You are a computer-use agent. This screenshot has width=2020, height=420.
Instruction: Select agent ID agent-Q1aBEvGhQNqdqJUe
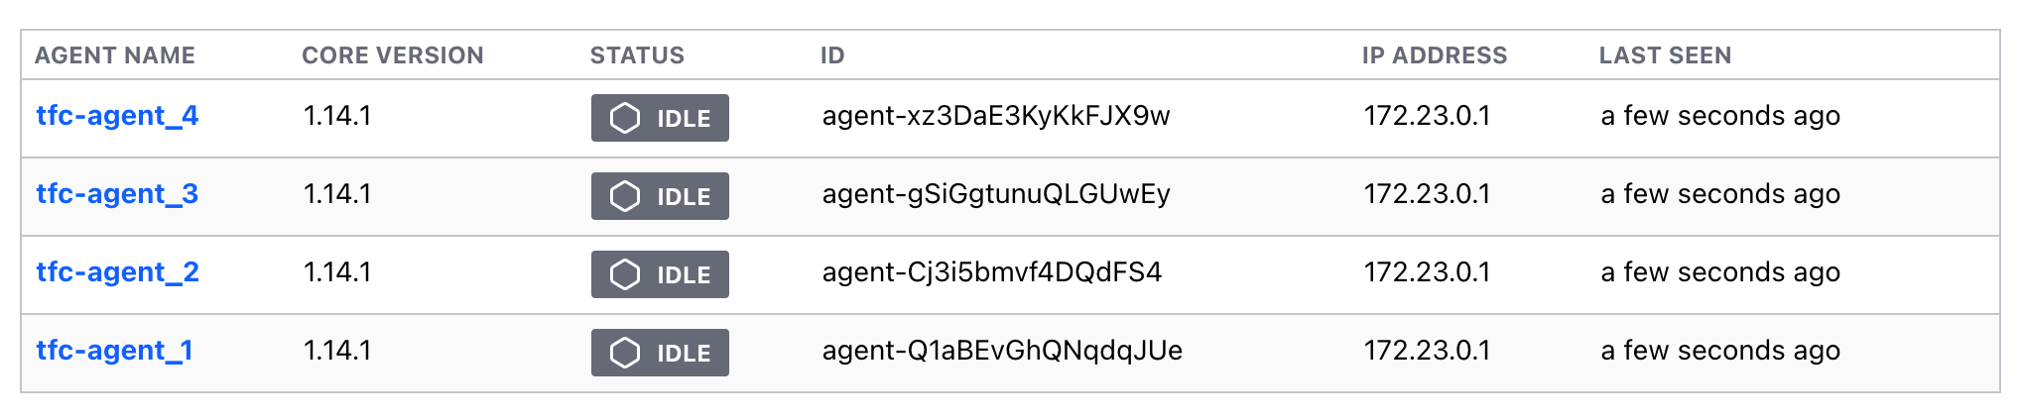click(x=1002, y=351)
